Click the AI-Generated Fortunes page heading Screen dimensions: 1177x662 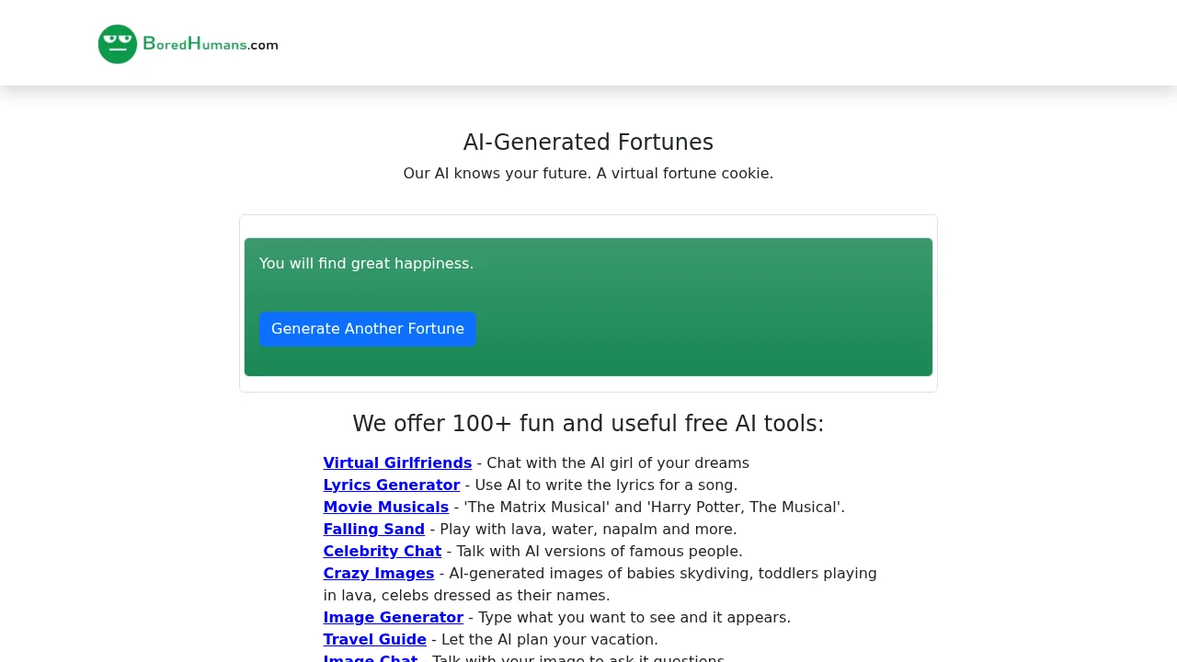tap(588, 143)
